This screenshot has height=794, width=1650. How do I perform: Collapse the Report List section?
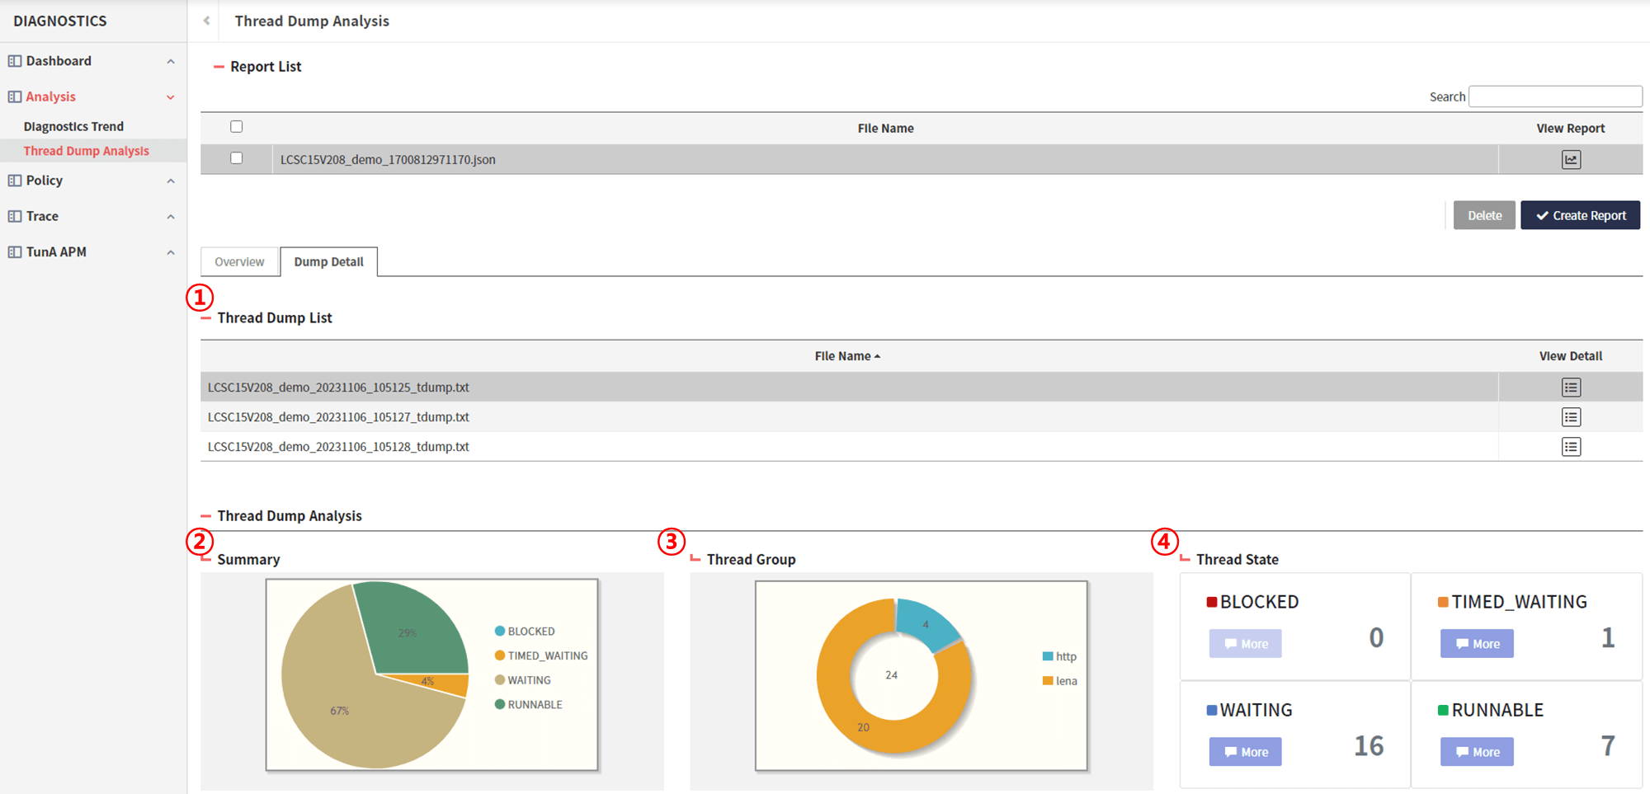click(x=218, y=66)
